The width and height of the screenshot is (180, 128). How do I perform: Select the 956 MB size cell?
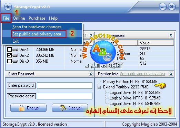click(x=42, y=61)
